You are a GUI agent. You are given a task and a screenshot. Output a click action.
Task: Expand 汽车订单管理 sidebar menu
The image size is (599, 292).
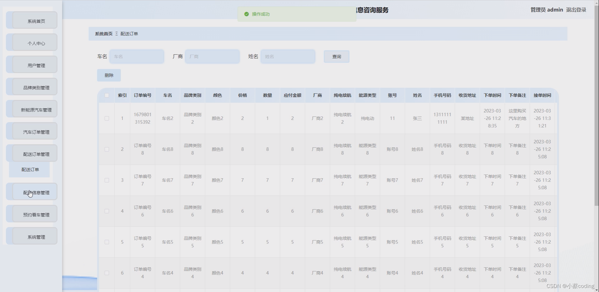[x=35, y=131]
